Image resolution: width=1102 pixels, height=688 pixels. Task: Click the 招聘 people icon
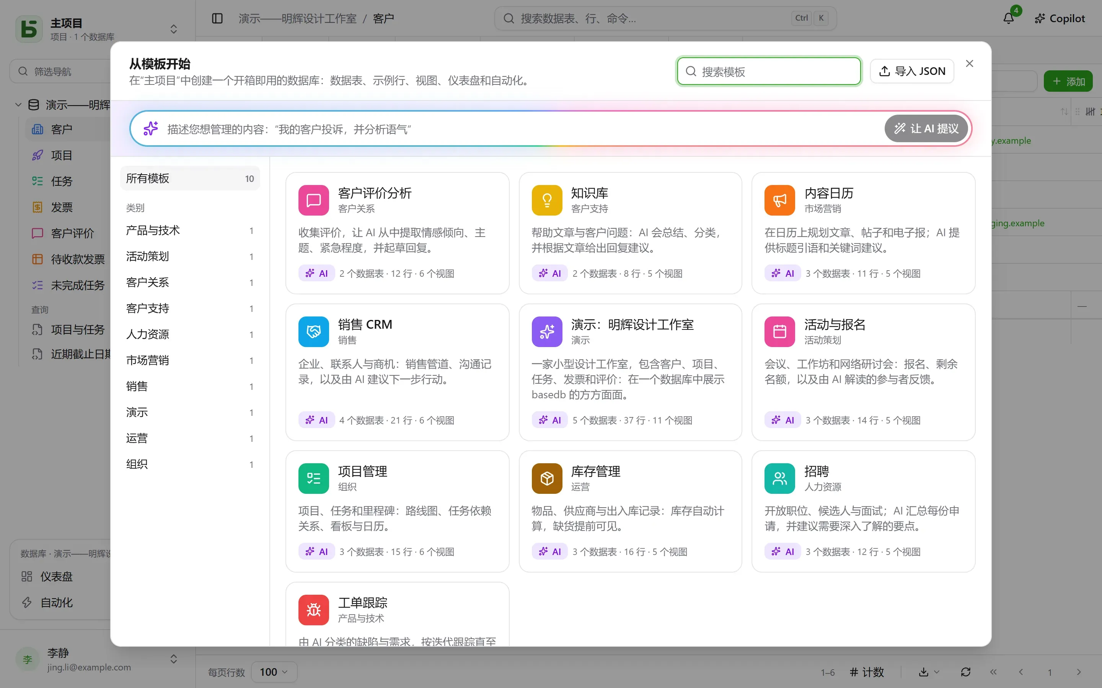click(779, 478)
